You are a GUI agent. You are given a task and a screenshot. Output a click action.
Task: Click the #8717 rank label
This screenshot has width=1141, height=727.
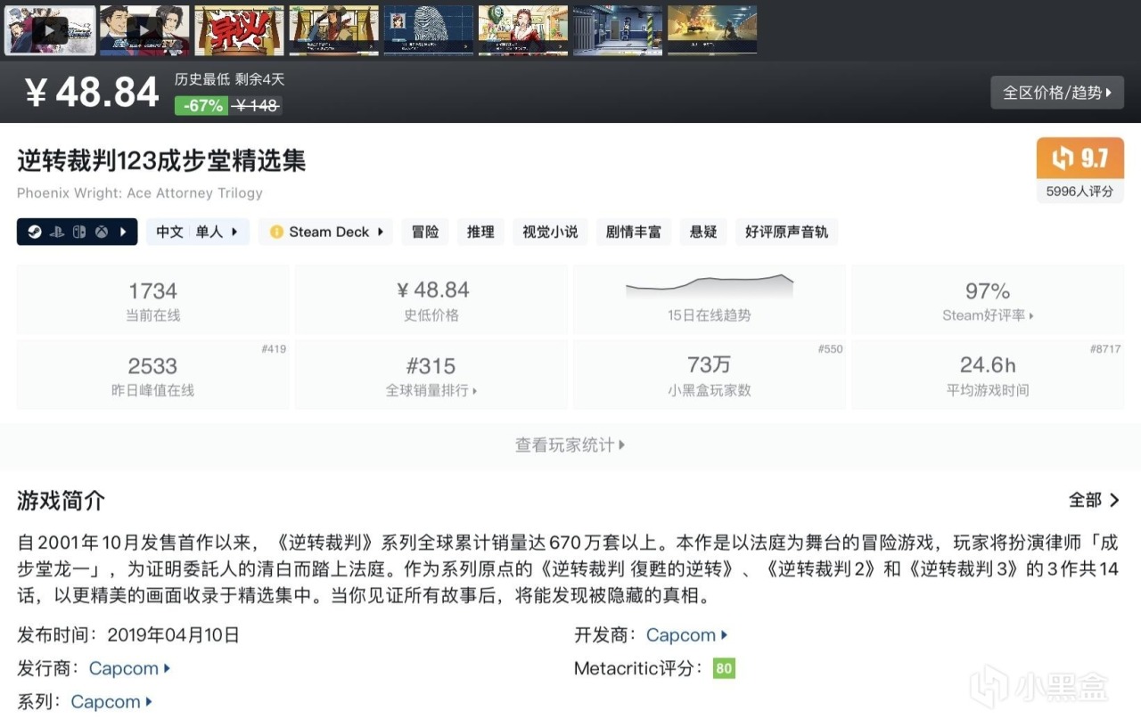1105,349
